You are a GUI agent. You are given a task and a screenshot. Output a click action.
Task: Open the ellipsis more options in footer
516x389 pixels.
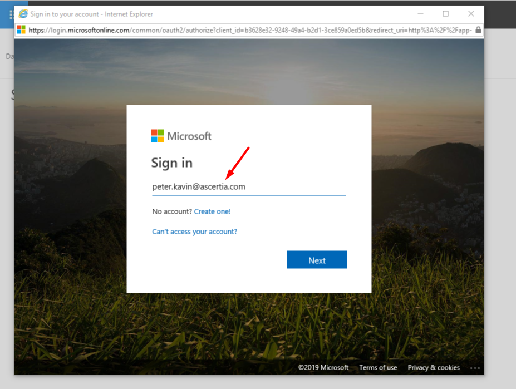tap(475, 368)
